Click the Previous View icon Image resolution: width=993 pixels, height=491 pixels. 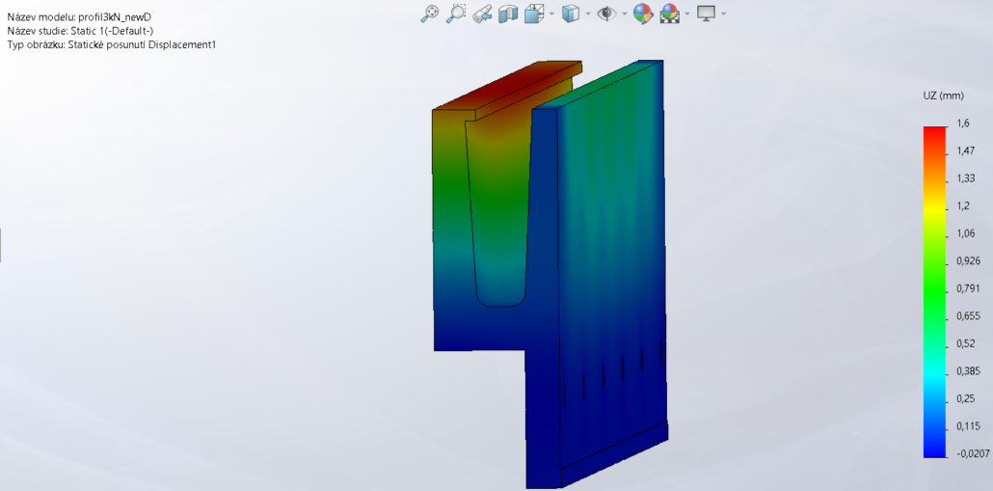[x=484, y=14]
